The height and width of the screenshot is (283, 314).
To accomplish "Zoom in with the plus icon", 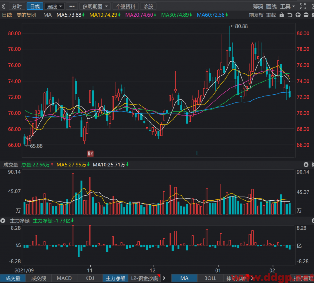I will click(x=298, y=15).
